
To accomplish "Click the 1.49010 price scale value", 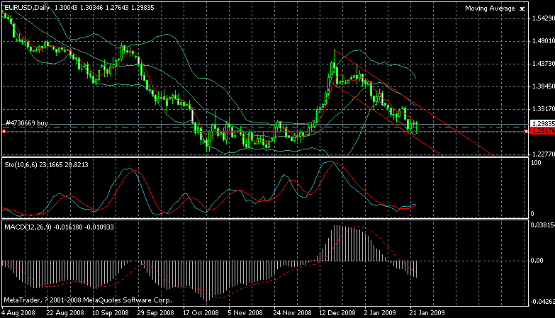I will point(544,41).
